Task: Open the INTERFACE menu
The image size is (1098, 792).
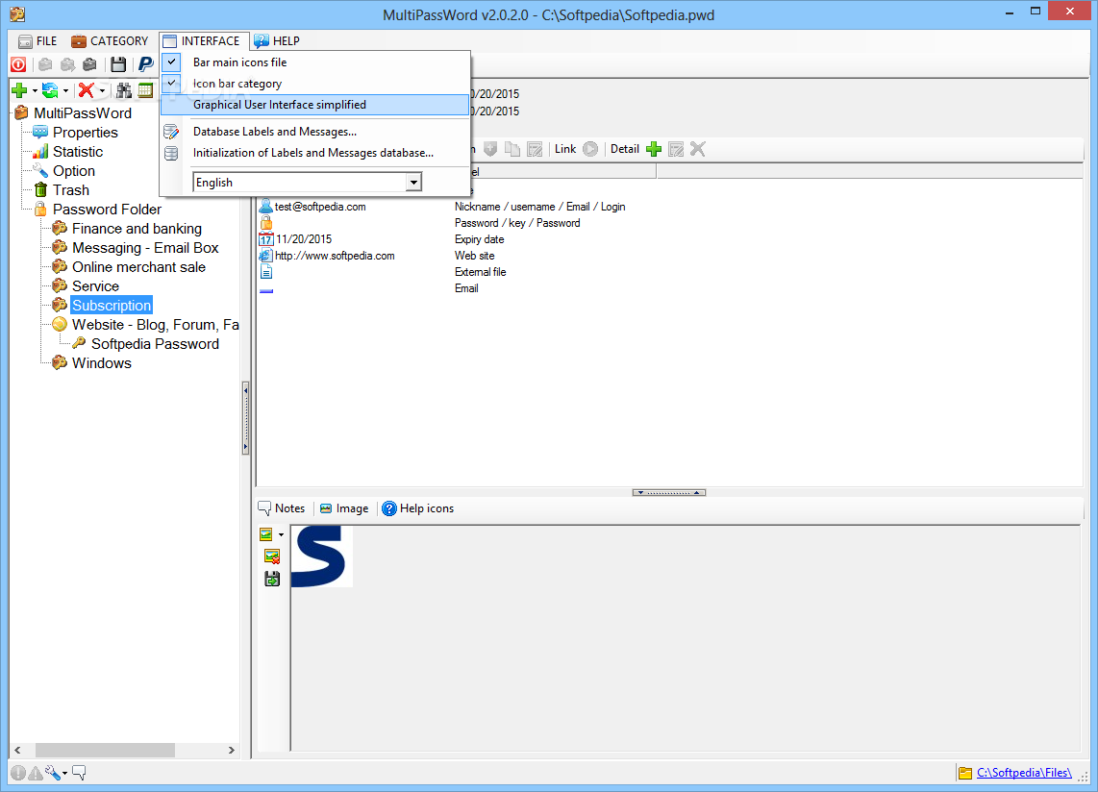Action: click(x=202, y=41)
